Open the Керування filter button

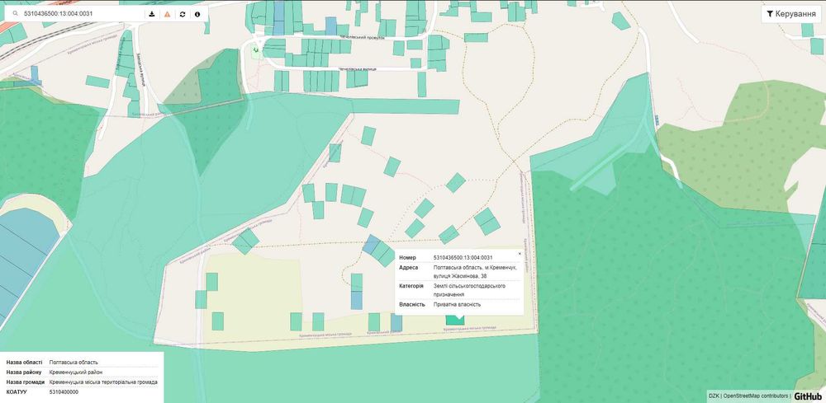[x=791, y=14]
